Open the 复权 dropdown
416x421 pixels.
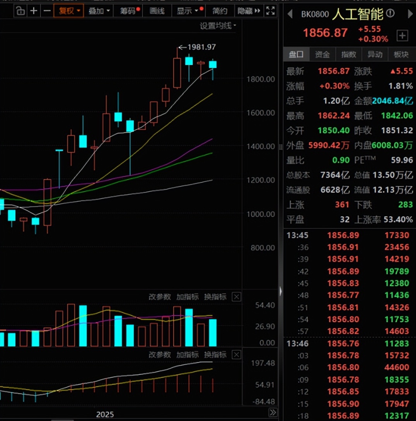point(68,11)
